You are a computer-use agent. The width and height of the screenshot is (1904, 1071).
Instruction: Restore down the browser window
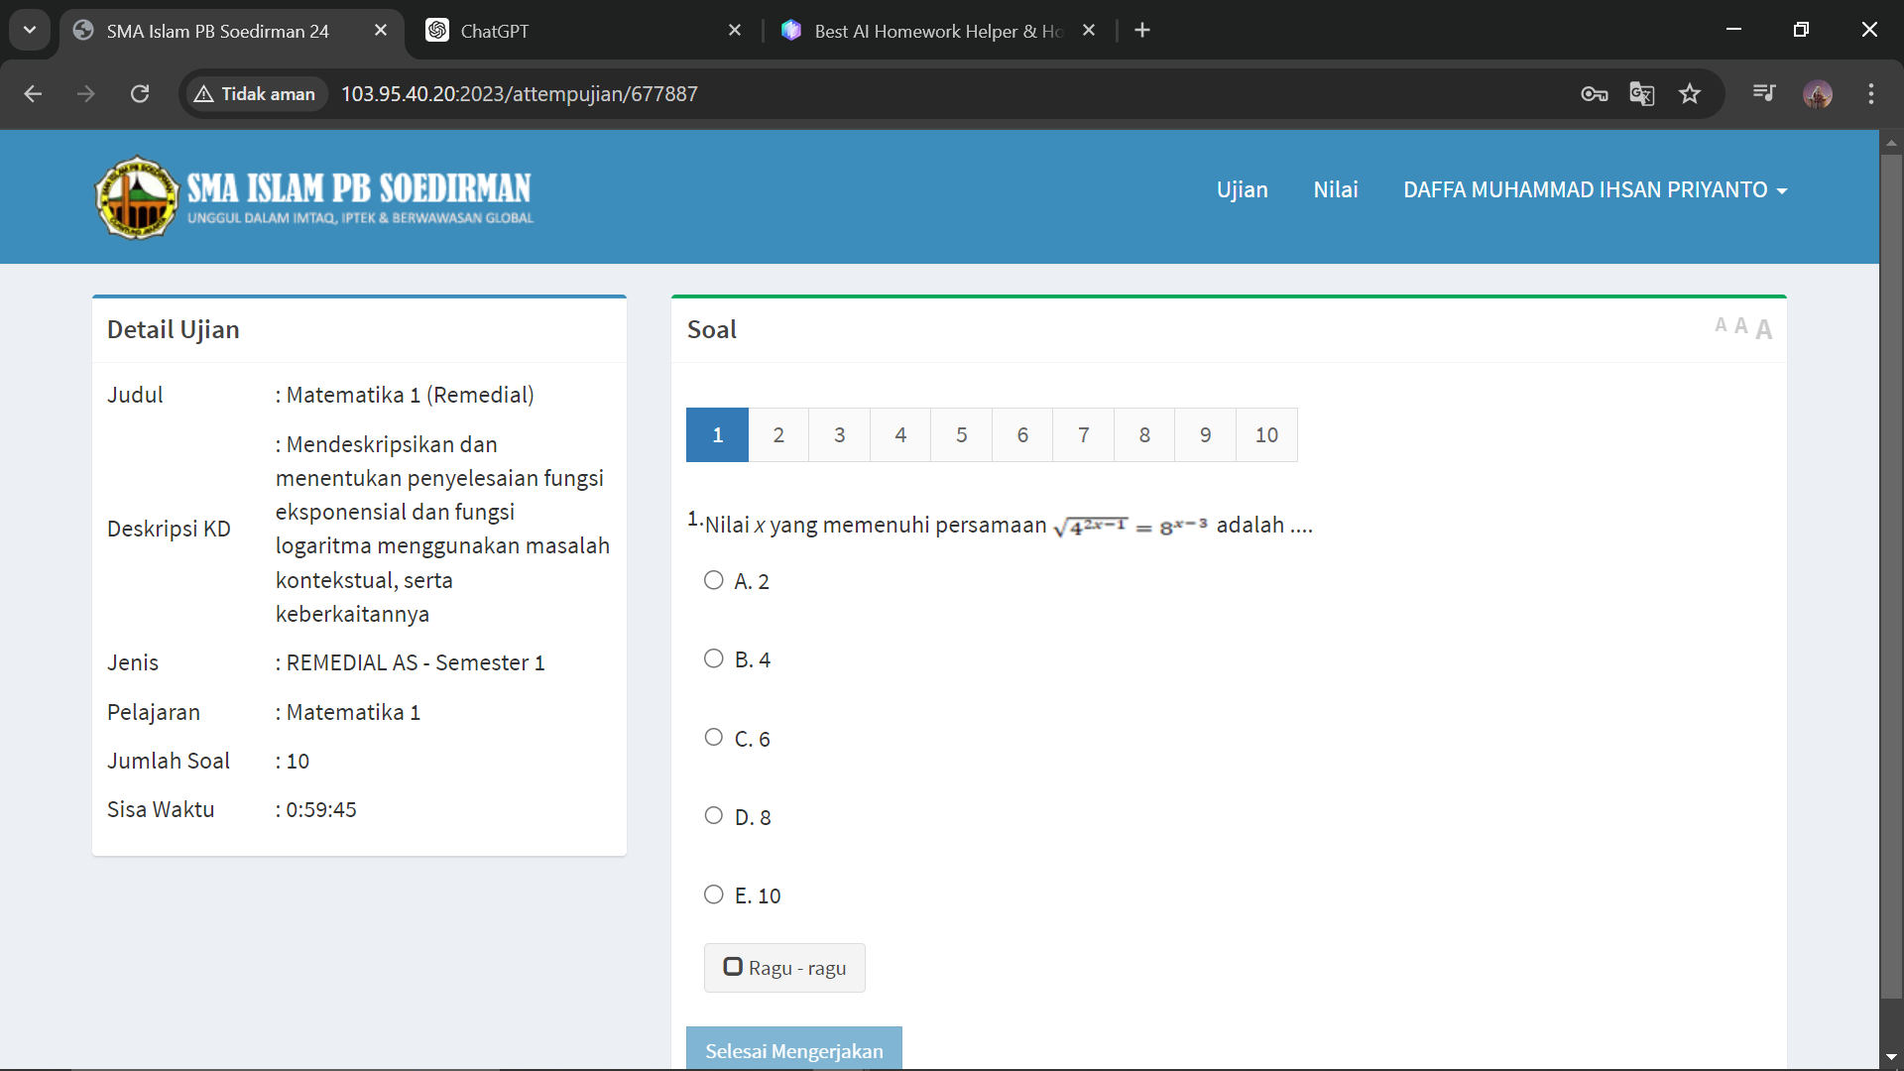click(1801, 30)
